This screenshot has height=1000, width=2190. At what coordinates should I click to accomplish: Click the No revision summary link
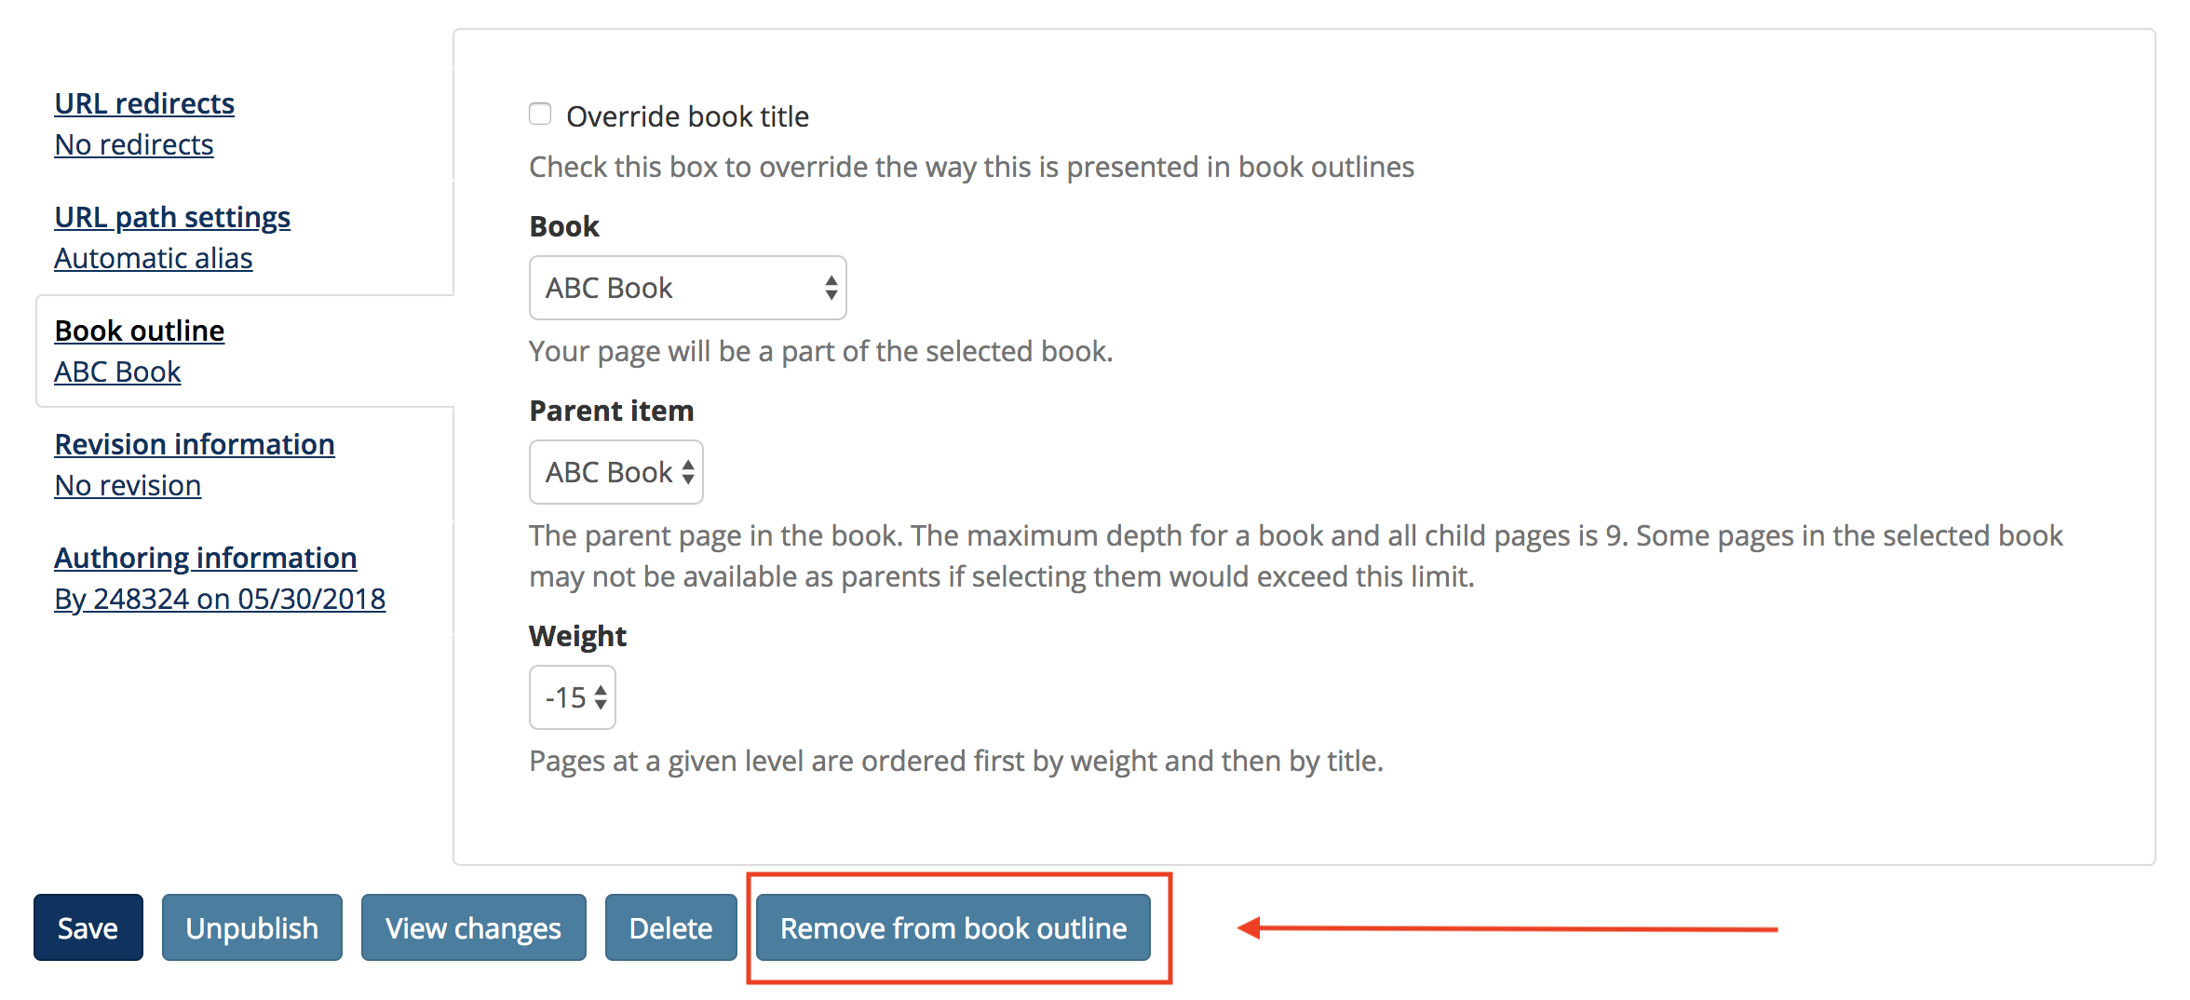click(x=128, y=485)
